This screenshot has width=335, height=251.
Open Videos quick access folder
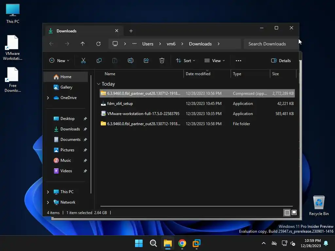[66, 171]
